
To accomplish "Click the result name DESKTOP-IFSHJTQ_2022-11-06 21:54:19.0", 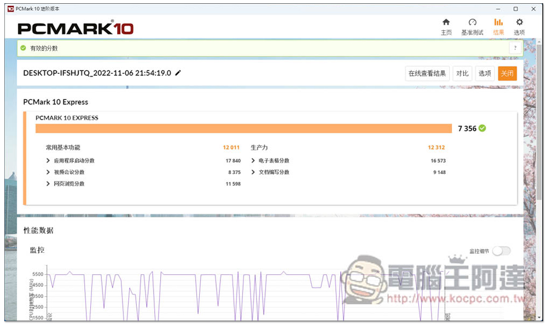I will tap(97, 73).
